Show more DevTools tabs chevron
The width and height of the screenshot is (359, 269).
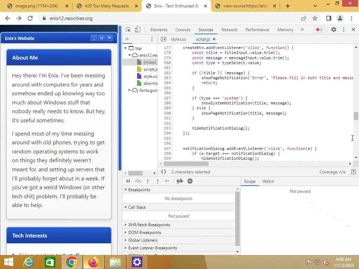coord(302,29)
